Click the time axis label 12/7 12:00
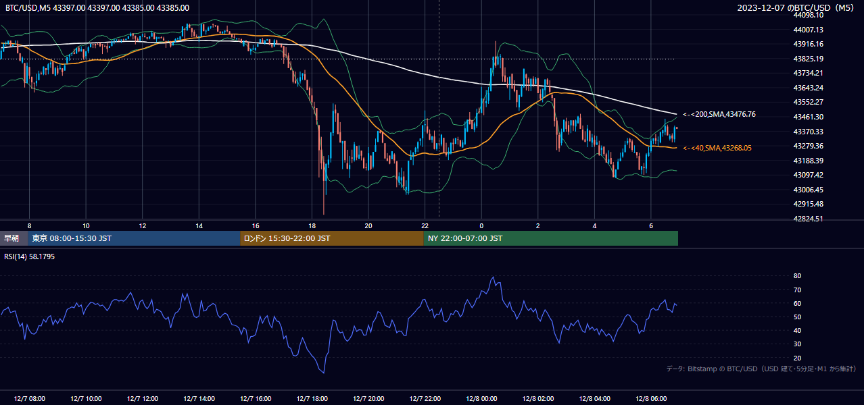 coord(142,399)
